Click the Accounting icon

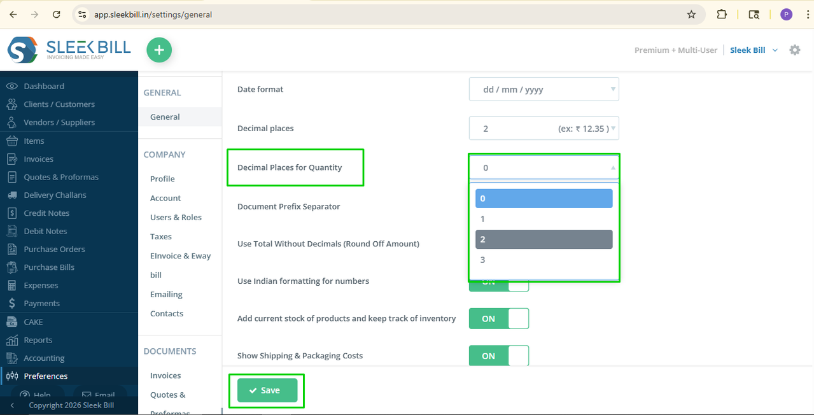[11, 358]
